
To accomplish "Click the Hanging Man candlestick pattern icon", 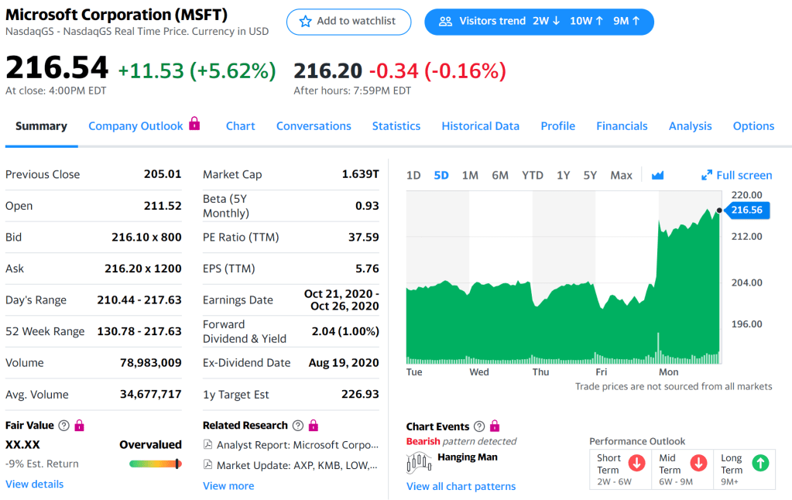I will (419, 462).
